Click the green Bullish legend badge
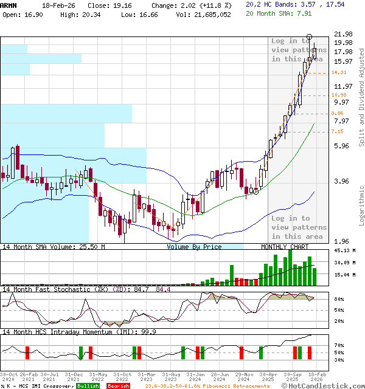The width and height of the screenshot is (365, 389). tap(88, 386)
